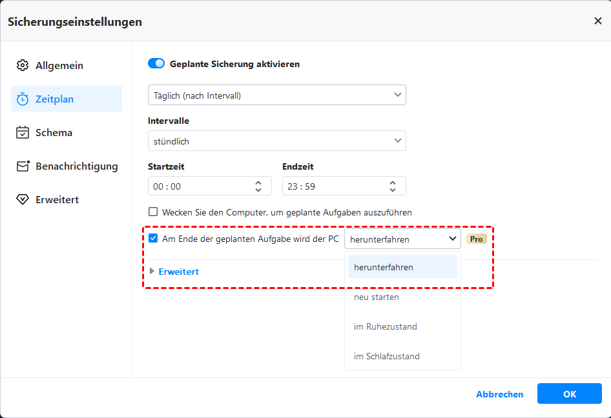Open the stündlich interval dropdown
The image size is (611, 418).
(x=276, y=141)
